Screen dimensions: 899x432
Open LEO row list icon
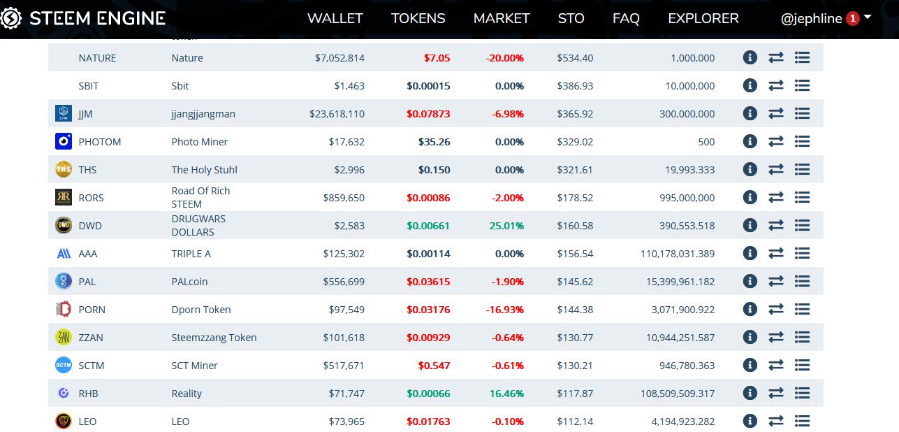pyautogui.click(x=802, y=421)
